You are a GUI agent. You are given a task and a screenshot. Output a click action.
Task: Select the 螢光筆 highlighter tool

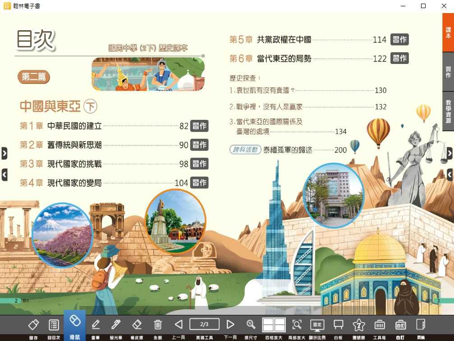[x=116, y=325]
